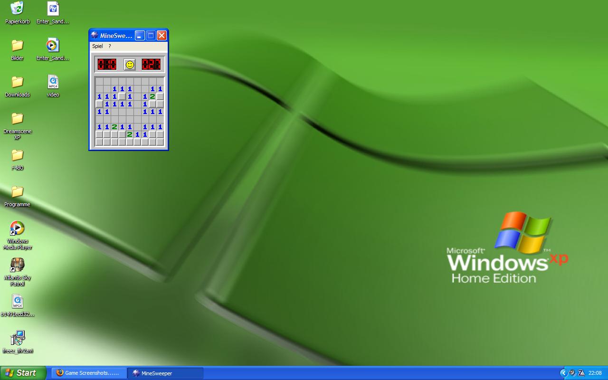Click the 22:08 taskbar clock
The image size is (608, 380).
(595, 373)
